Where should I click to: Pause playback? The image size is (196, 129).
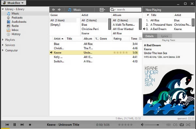tap(14, 124)
